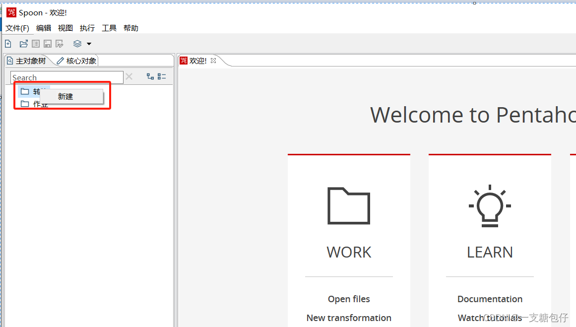The width and height of the screenshot is (576, 327).
Task: Open the 执行 menu
Action: 87,28
